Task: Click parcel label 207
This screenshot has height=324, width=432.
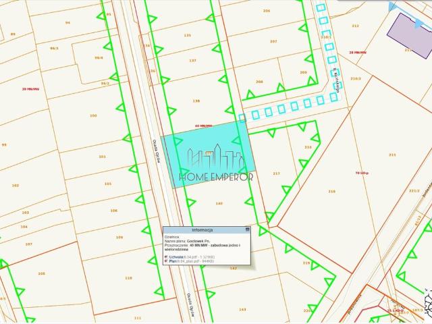Action: pyautogui.click(x=273, y=42)
